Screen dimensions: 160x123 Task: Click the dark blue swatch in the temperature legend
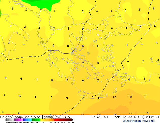[x=24, y=120]
